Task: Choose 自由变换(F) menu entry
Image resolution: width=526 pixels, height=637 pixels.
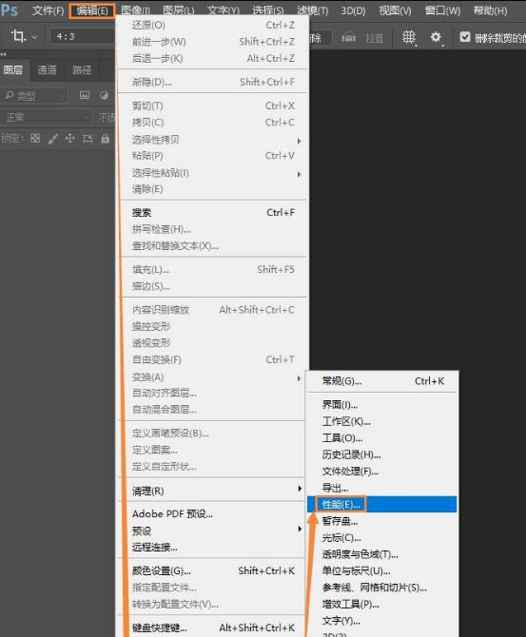Action: [213, 360]
